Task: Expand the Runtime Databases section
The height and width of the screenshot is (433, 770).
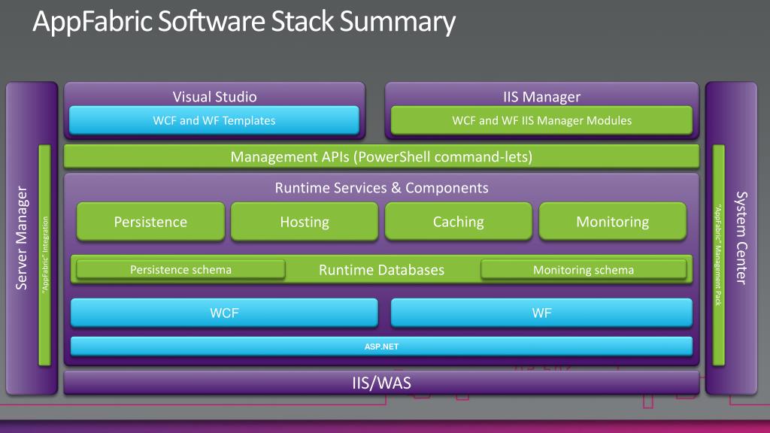Action: (x=382, y=269)
